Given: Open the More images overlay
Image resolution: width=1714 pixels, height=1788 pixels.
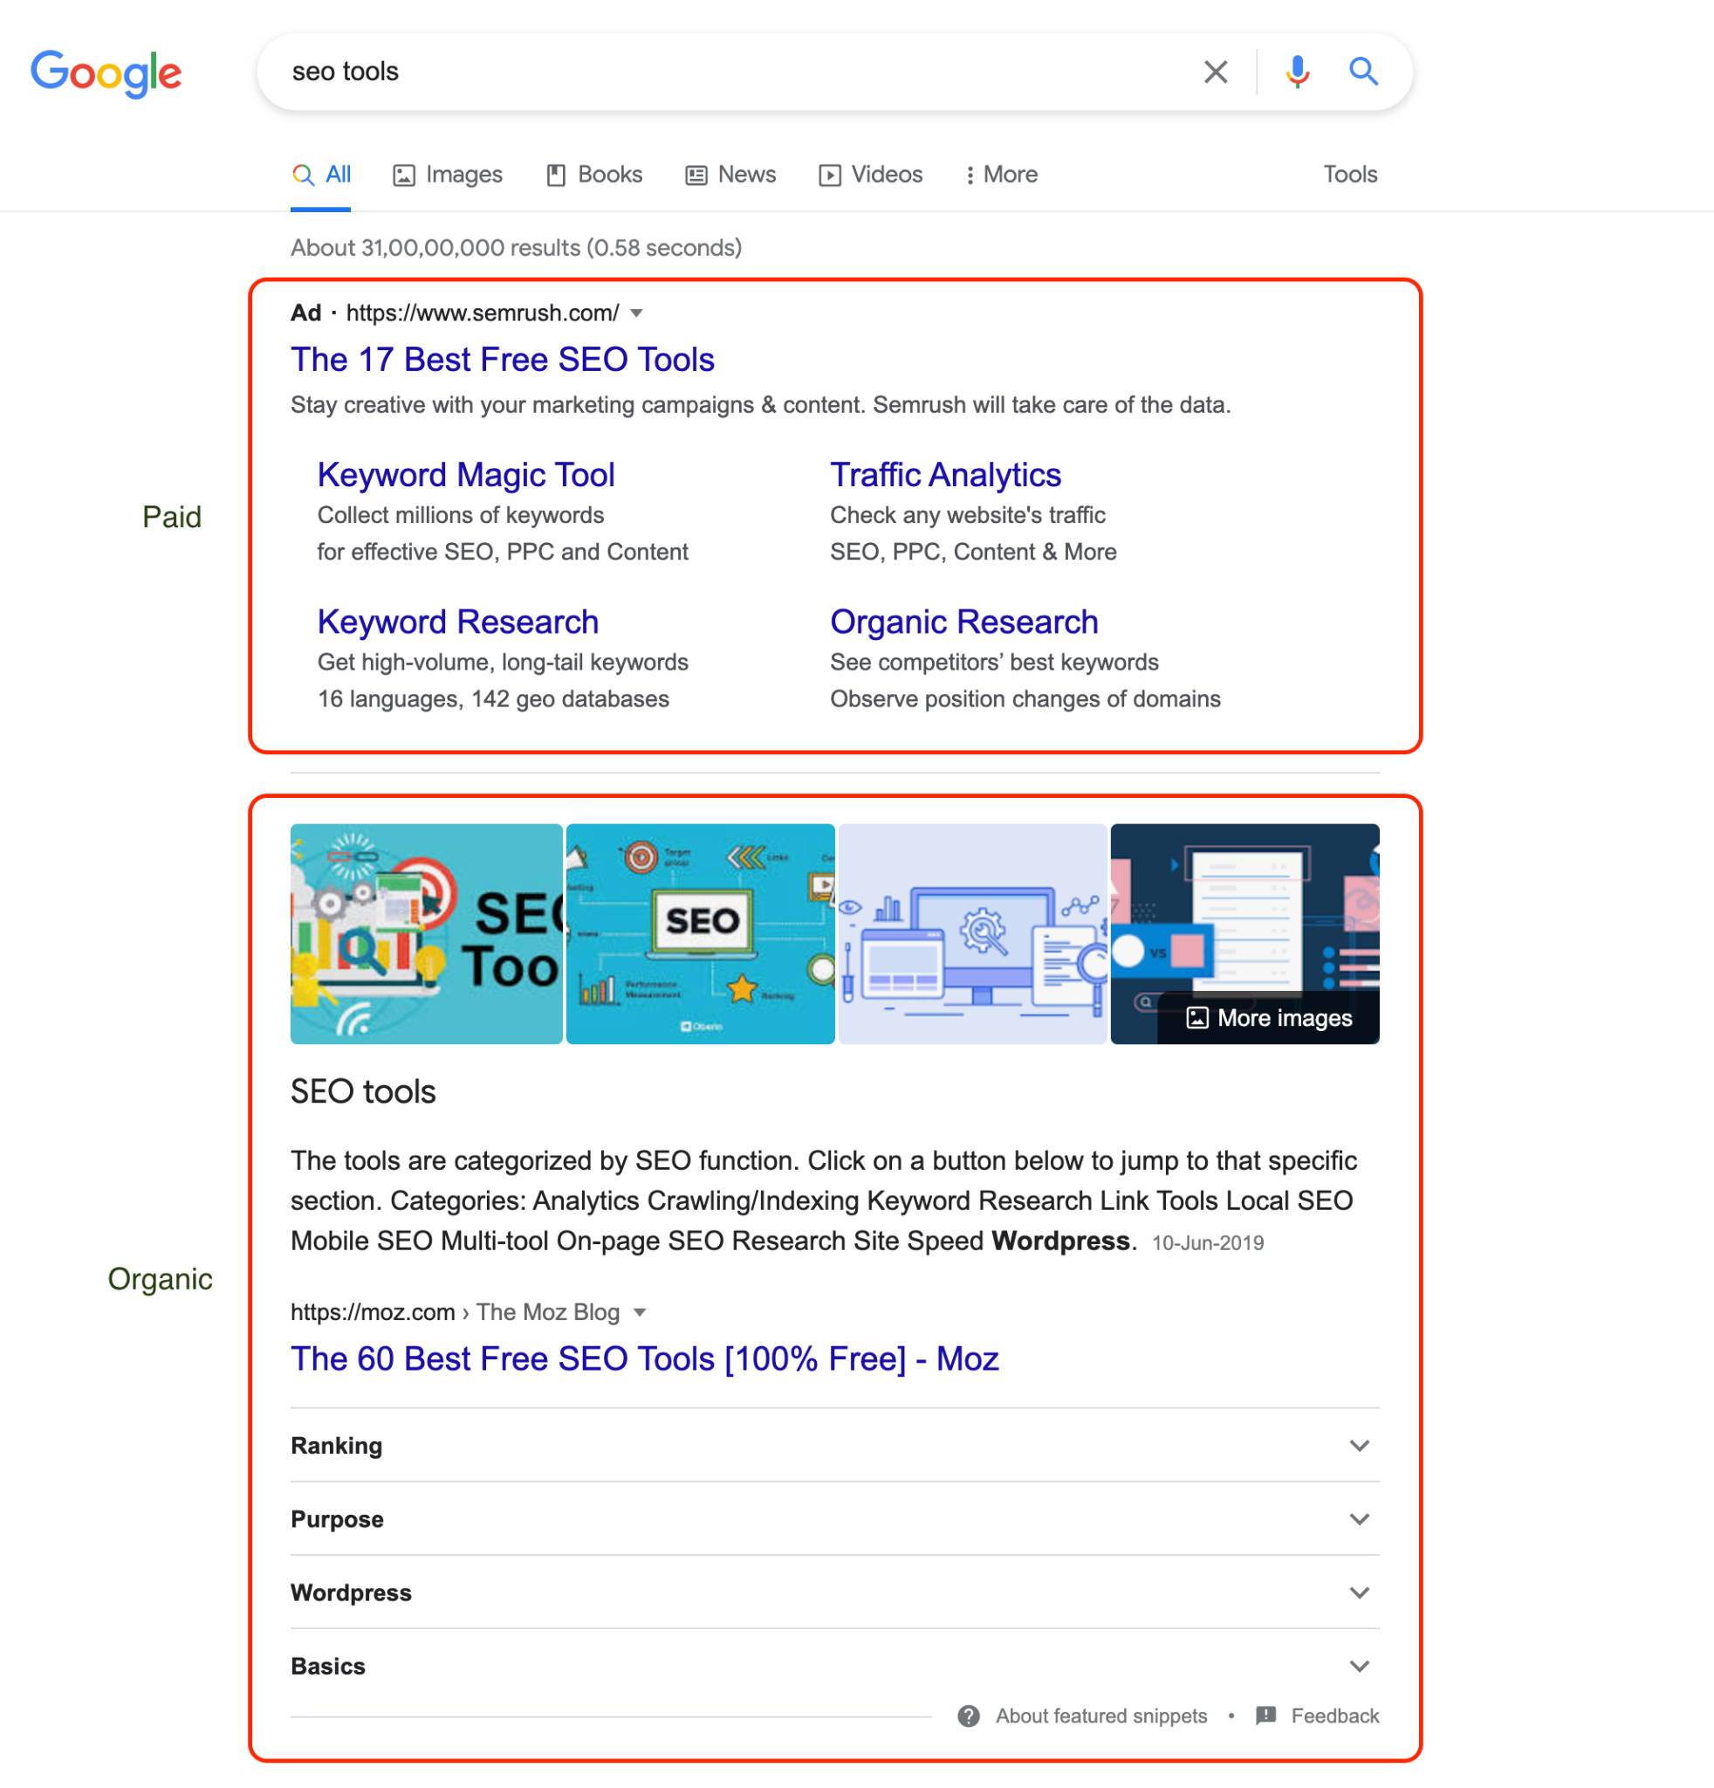Looking at the screenshot, I should tap(1269, 1017).
